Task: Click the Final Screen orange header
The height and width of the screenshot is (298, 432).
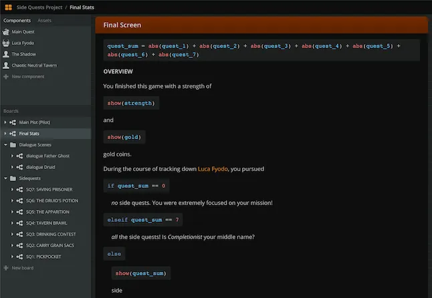Action: 261,25
